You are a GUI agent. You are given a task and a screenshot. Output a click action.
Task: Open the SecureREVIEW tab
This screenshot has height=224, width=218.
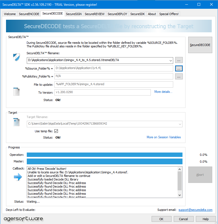pyautogui.click(x=95, y=14)
